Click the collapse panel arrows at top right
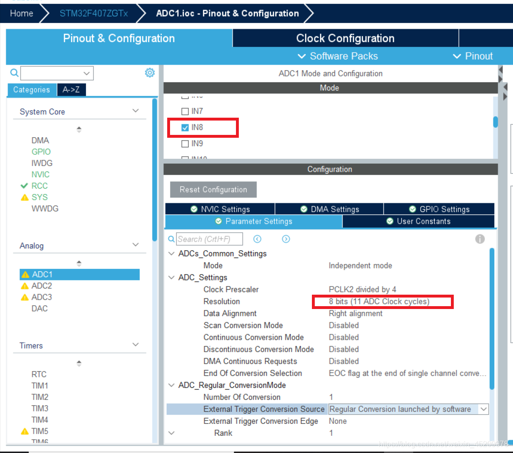513x453 pixels. click(x=500, y=74)
